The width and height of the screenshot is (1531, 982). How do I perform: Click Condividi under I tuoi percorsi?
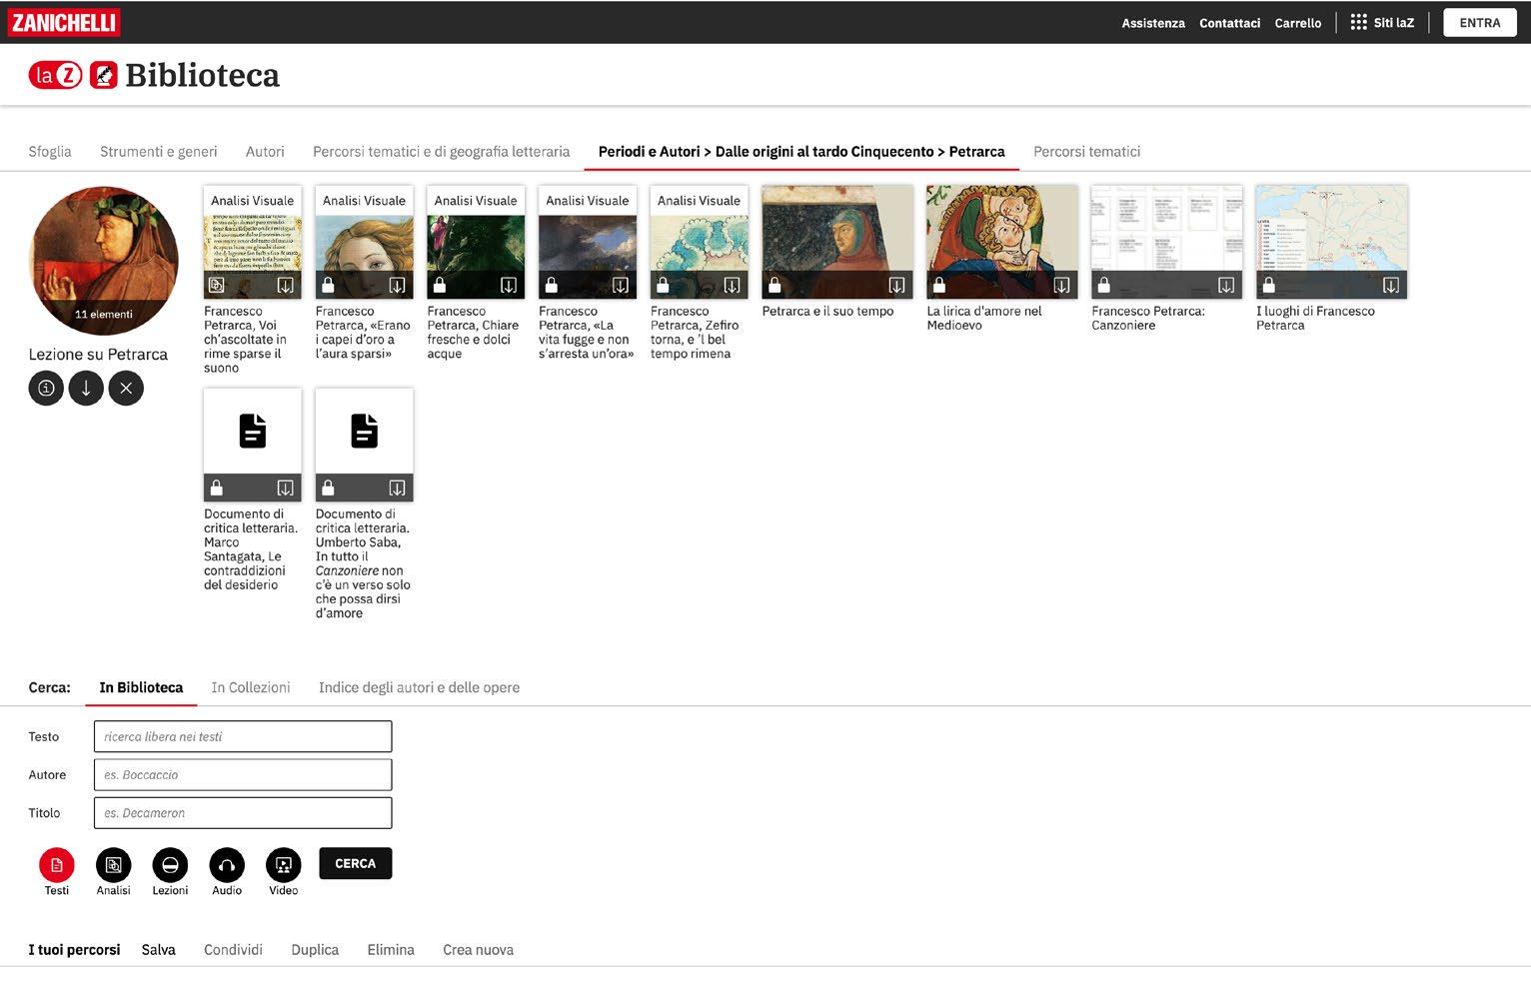pos(233,950)
